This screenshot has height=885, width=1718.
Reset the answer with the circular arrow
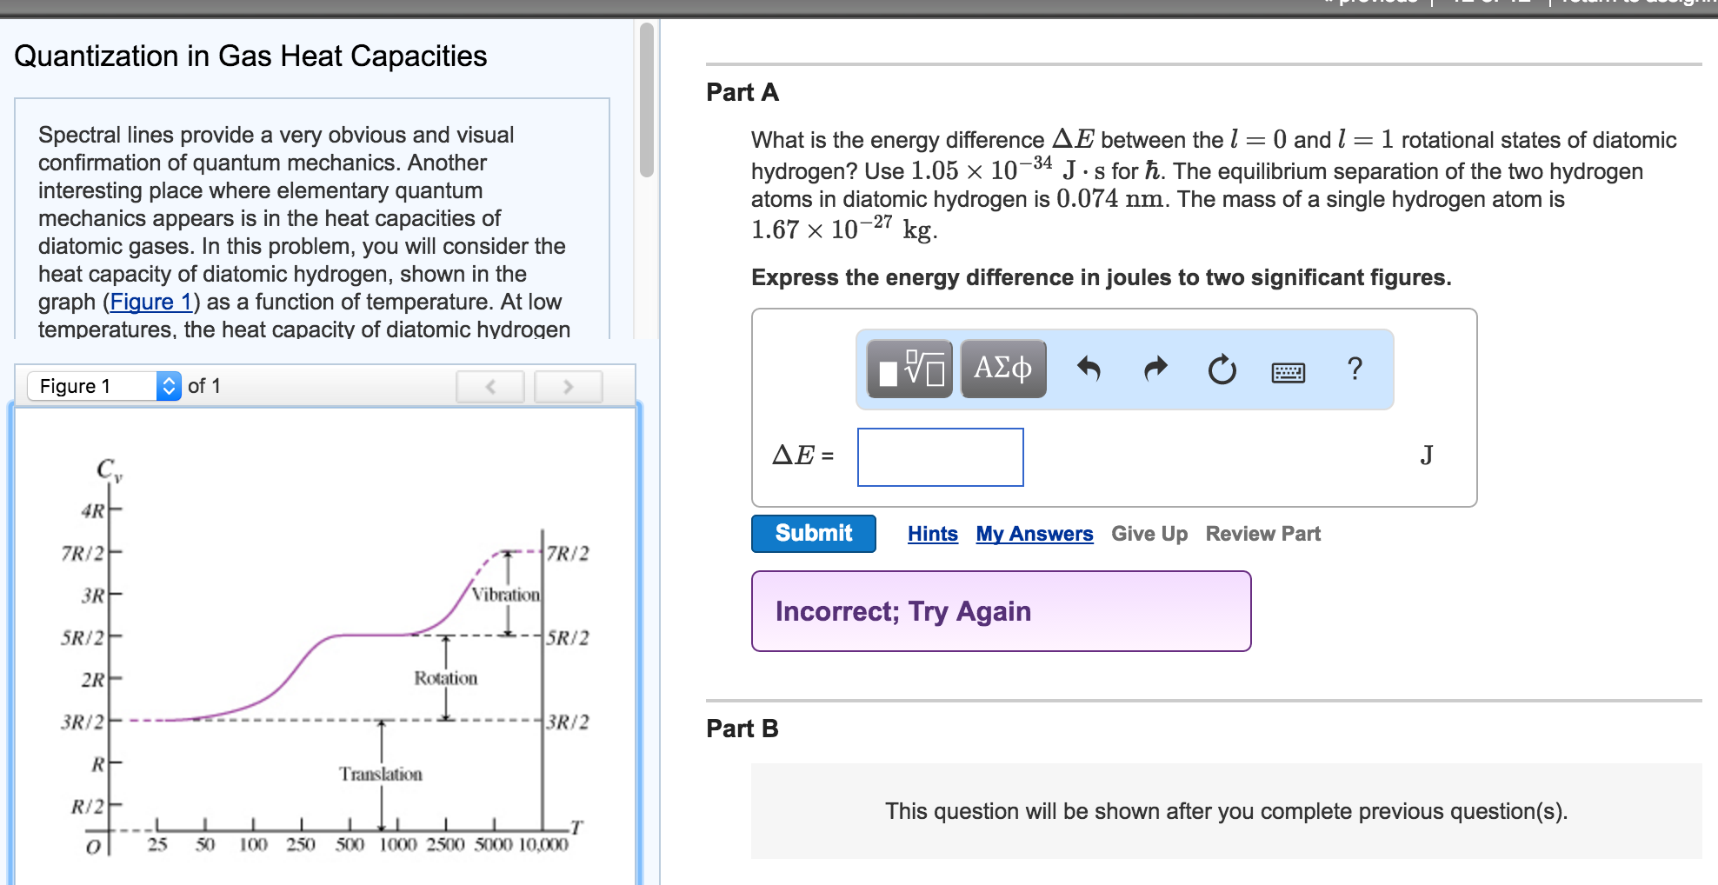pyautogui.click(x=1222, y=369)
